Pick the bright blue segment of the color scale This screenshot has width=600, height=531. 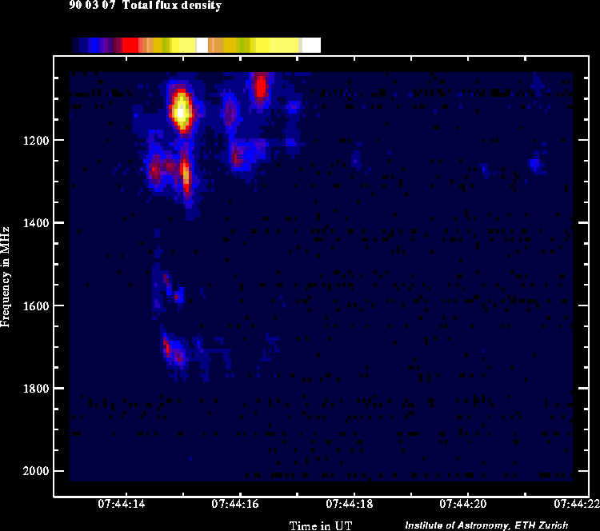point(93,45)
